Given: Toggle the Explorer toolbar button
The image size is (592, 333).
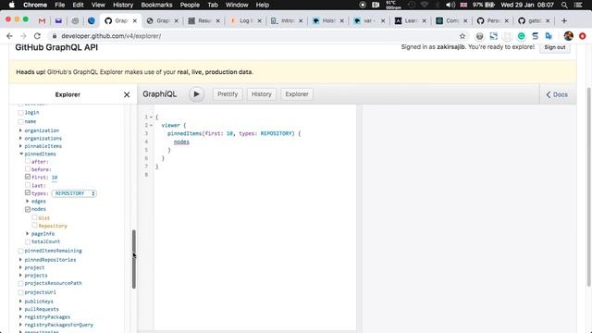Looking at the screenshot, I should click(297, 94).
